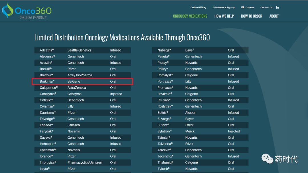Screen dimensions: 308x173
Task: Select the Portrazza medication name
Action: (x=165, y=81)
